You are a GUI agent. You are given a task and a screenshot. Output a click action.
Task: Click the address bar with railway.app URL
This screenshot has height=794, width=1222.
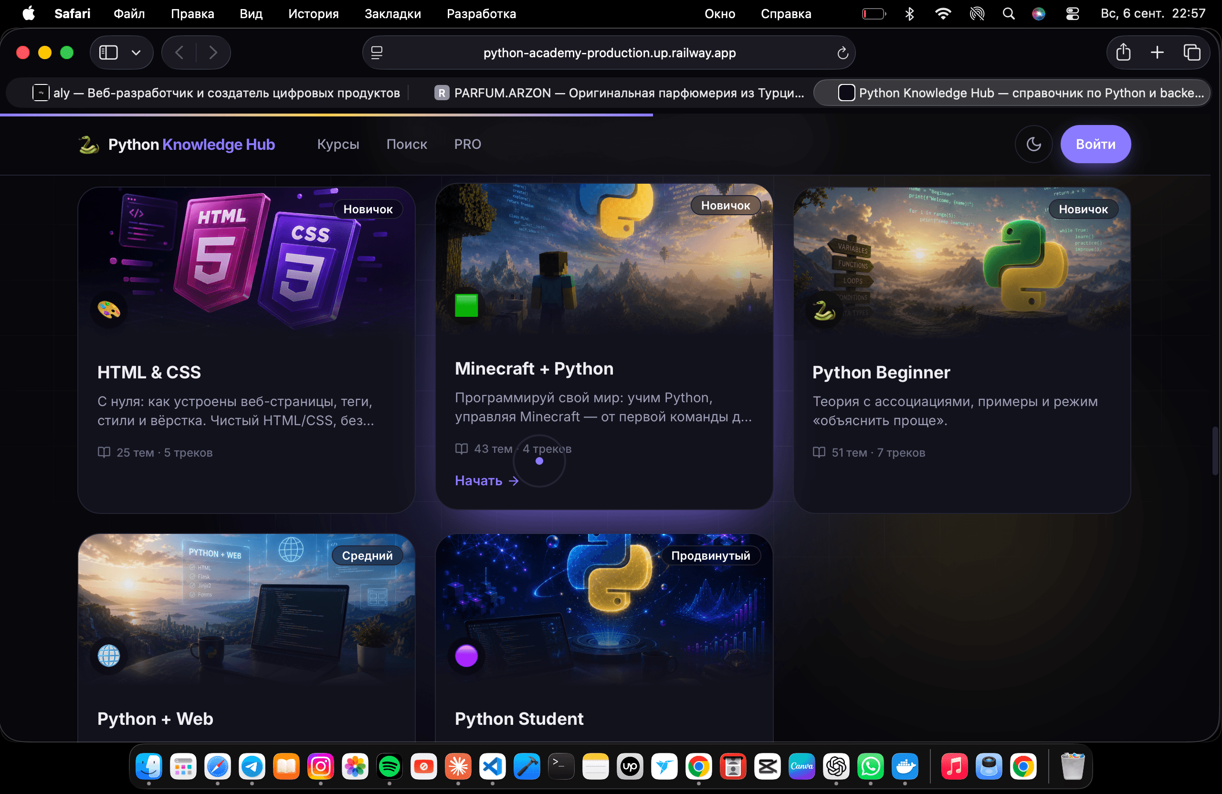coord(609,52)
